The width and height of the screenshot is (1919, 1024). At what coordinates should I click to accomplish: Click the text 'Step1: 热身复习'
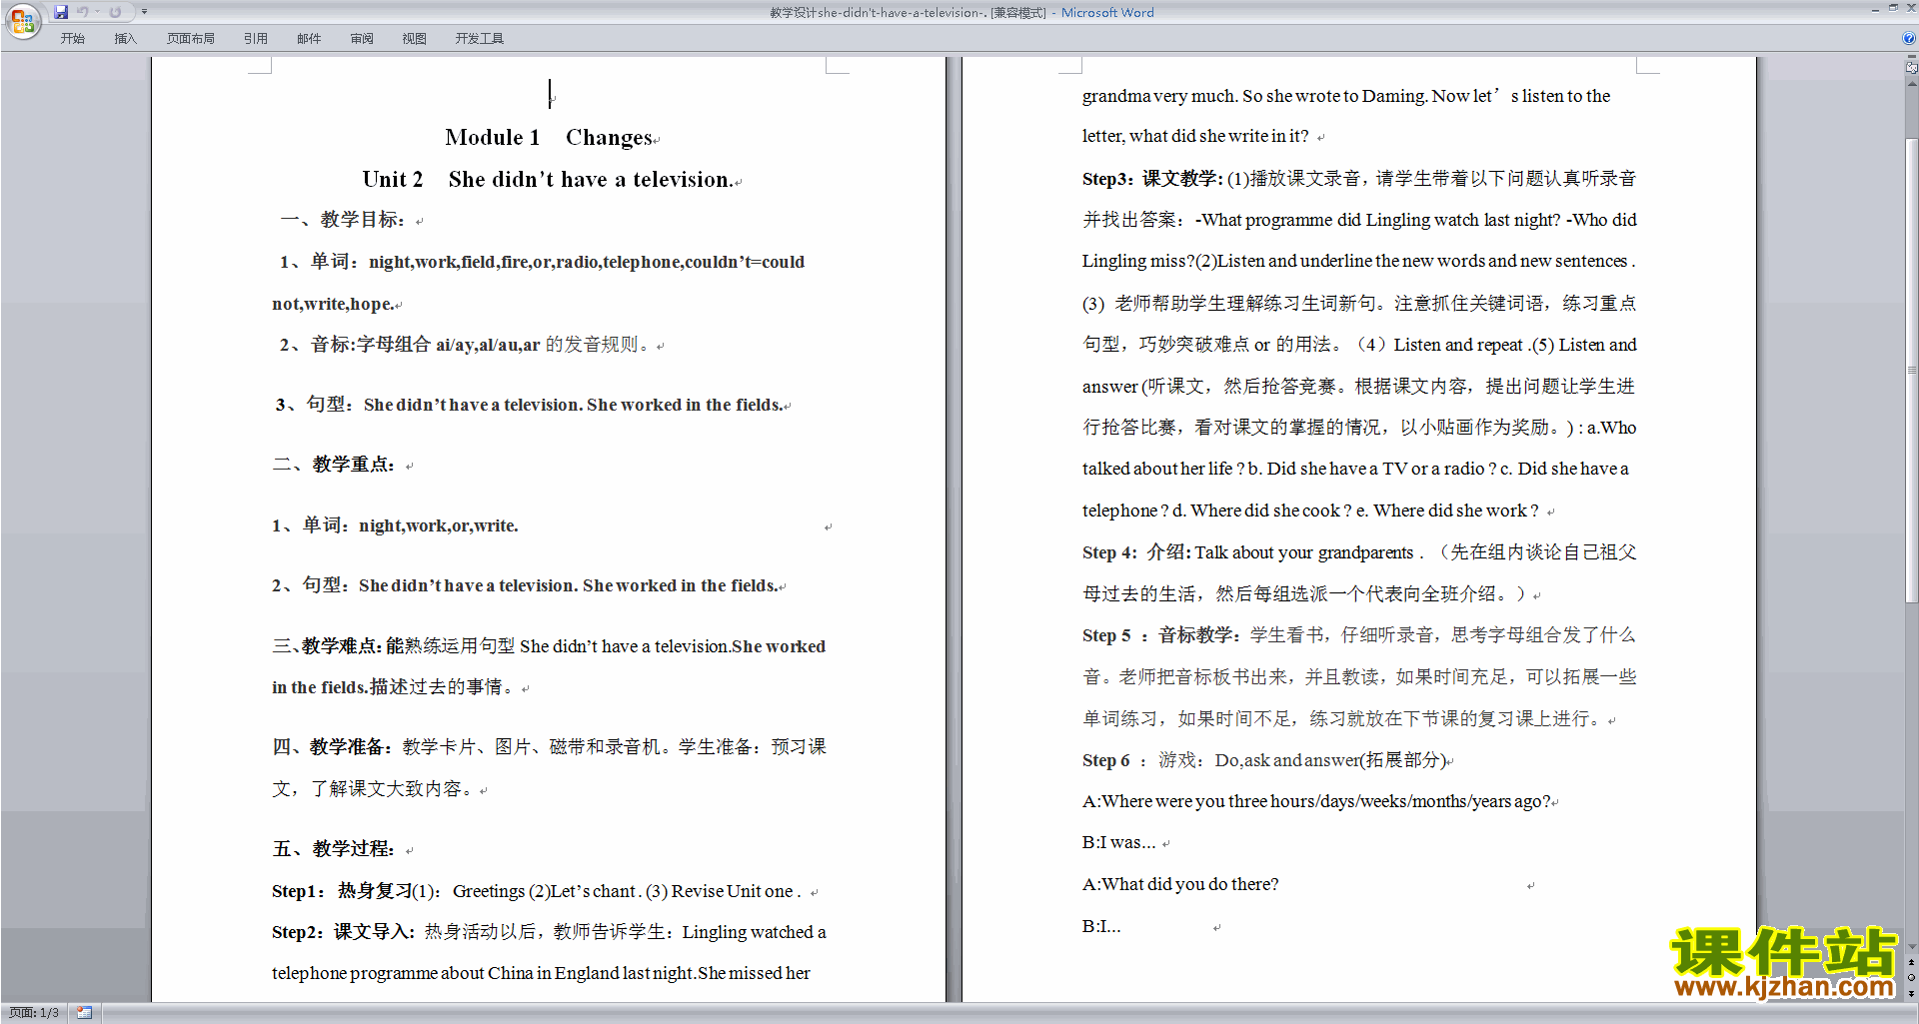click(x=342, y=891)
